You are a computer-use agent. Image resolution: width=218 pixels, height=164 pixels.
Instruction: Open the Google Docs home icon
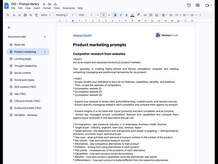[7, 6]
